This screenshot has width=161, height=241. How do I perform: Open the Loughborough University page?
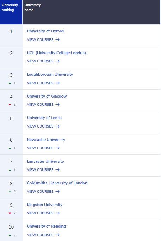(x=50, y=74)
